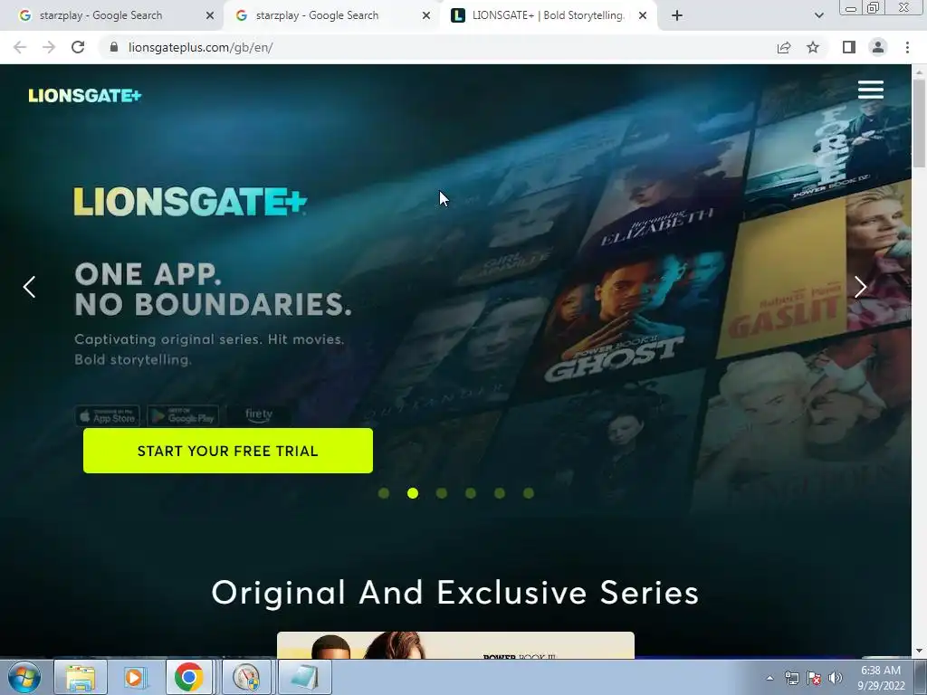Viewport: 927px width, 695px height.
Task: View site info lock icon
Action: (114, 47)
